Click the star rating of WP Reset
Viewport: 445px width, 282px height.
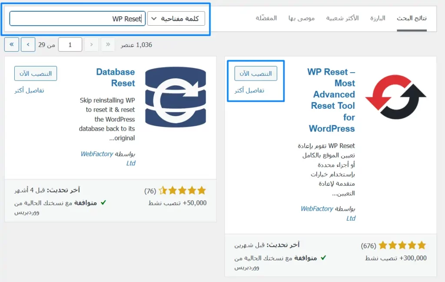[402, 245]
